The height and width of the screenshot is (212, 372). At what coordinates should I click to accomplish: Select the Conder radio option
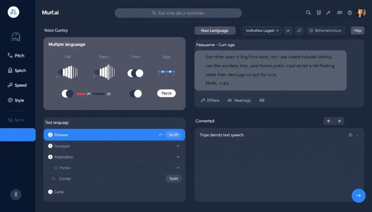coord(54,179)
